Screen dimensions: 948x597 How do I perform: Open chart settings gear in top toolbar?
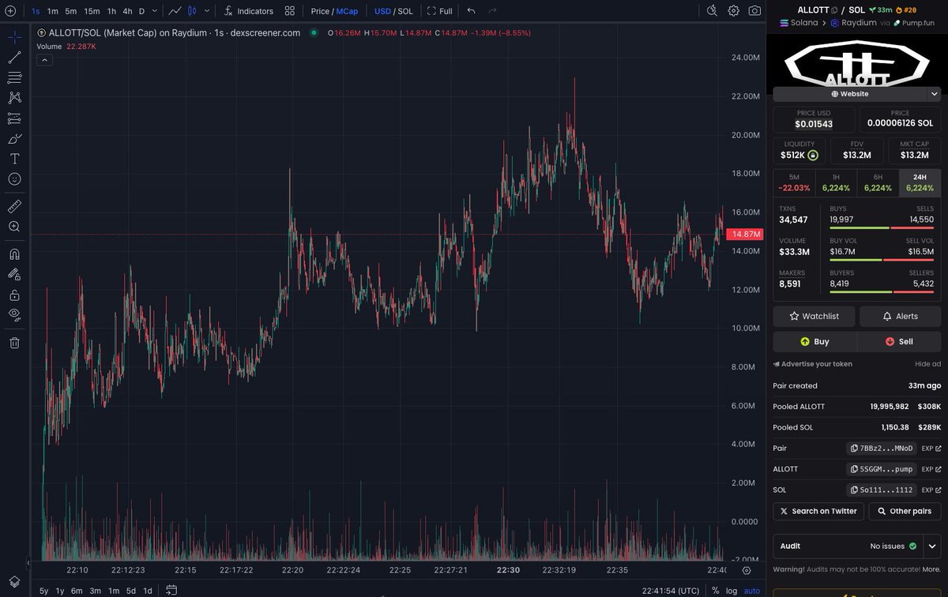pyautogui.click(x=734, y=11)
